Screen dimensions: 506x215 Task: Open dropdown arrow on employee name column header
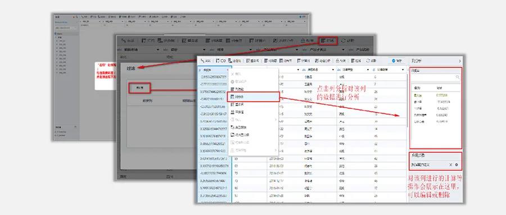pos(333,70)
